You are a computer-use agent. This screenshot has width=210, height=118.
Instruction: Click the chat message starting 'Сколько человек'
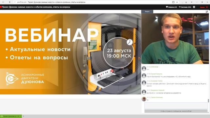176,85
